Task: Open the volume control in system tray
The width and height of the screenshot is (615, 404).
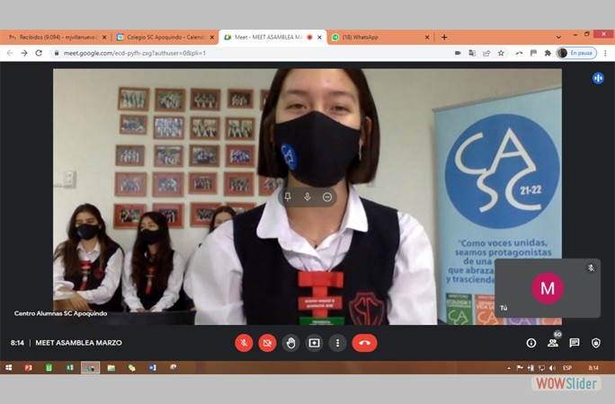Action: [x=552, y=368]
